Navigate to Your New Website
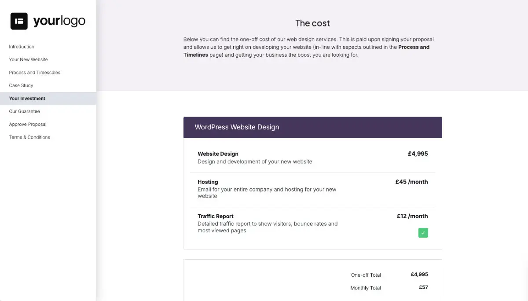Image resolution: width=528 pixels, height=301 pixels. (x=28, y=59)
